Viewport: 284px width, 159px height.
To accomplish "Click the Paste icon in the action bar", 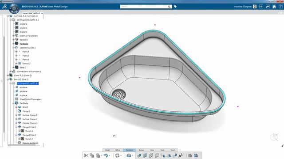I will [x=98, y=155].
